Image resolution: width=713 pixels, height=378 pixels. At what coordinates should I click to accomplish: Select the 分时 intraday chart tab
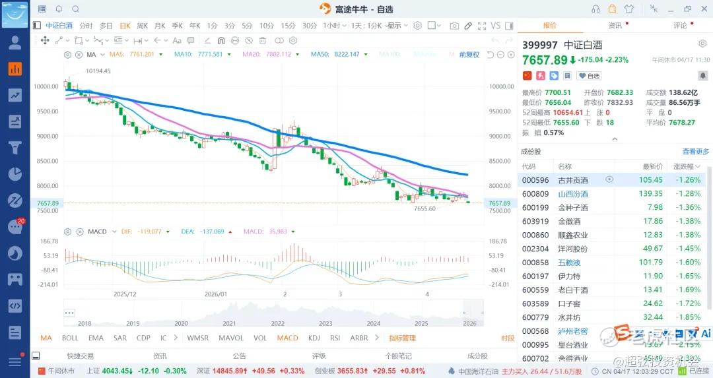click(x=86, y=26)
